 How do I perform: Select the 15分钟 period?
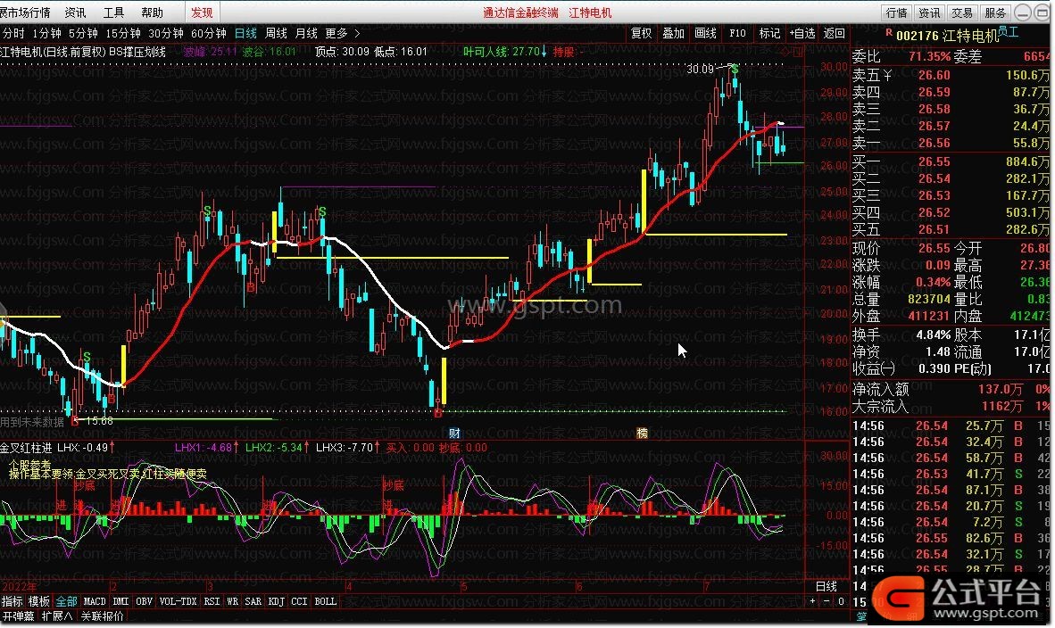tap(122, 33)
